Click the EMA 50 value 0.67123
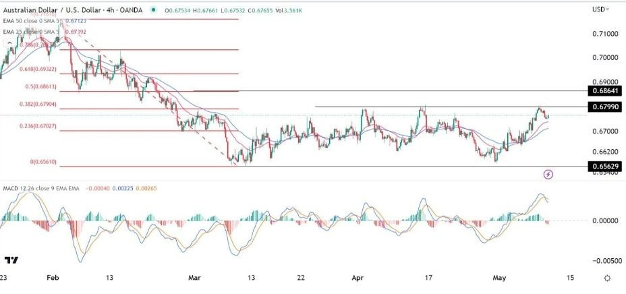This screenshot has width=626, height=294. 77,22
